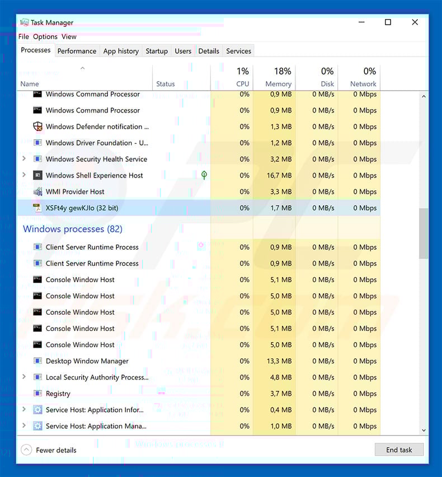Click the scrollbar up arrow

click(x=424, y=96)
